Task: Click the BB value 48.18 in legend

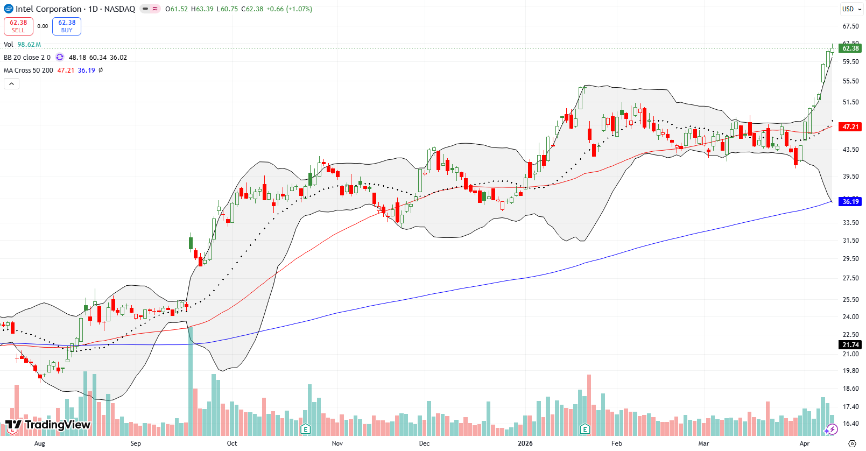Action: coord(77,58)
